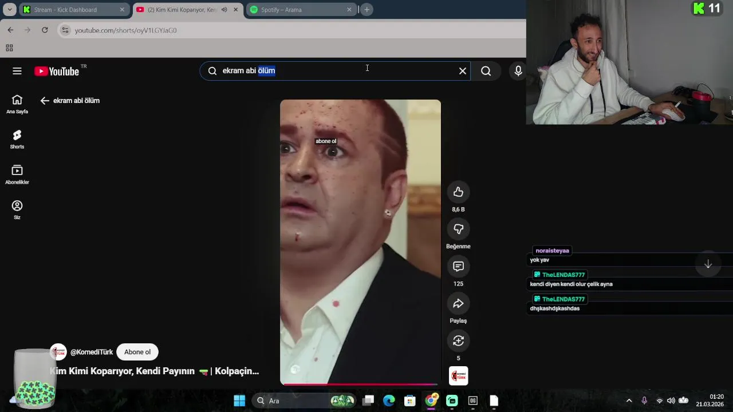Launch Microsoft Edge from taskbar

pyautogui.click(x=389, y=401)
